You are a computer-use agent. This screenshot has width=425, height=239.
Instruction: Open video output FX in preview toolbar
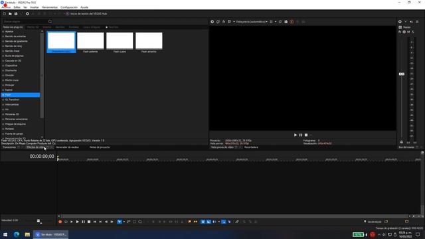224,22
